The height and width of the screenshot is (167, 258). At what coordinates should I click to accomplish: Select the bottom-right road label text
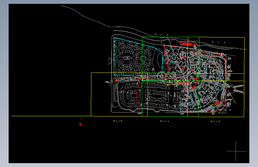(x=216, y=122)
